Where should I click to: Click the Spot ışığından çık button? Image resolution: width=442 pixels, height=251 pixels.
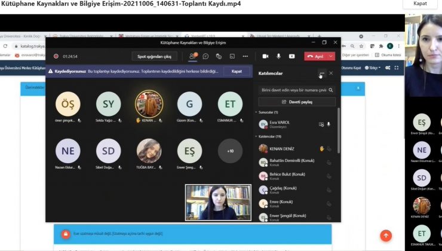(x=154, y=56)
